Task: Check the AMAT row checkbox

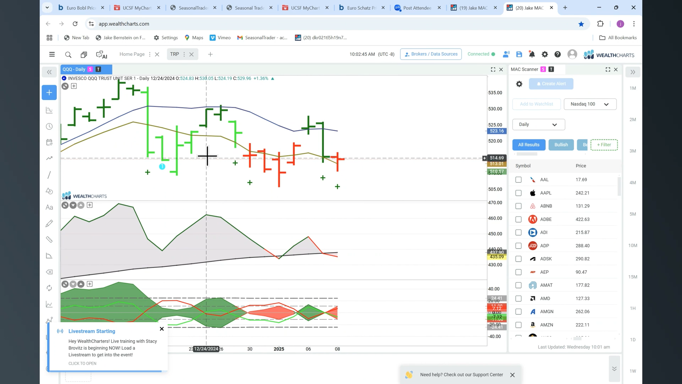Action: pos(518,285)
